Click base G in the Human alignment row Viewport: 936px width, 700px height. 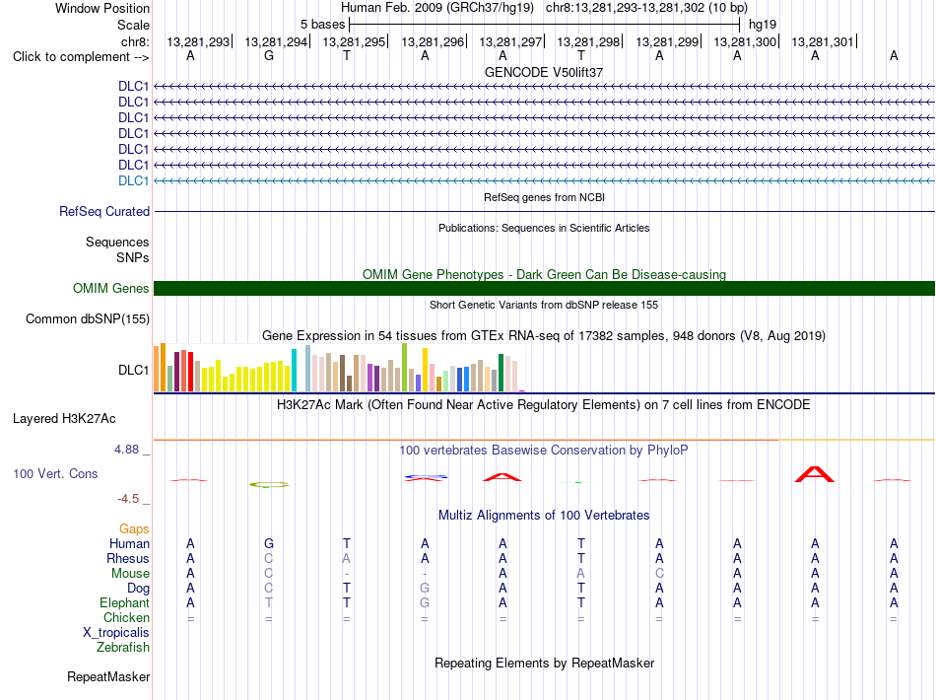(x=269, y=543)
